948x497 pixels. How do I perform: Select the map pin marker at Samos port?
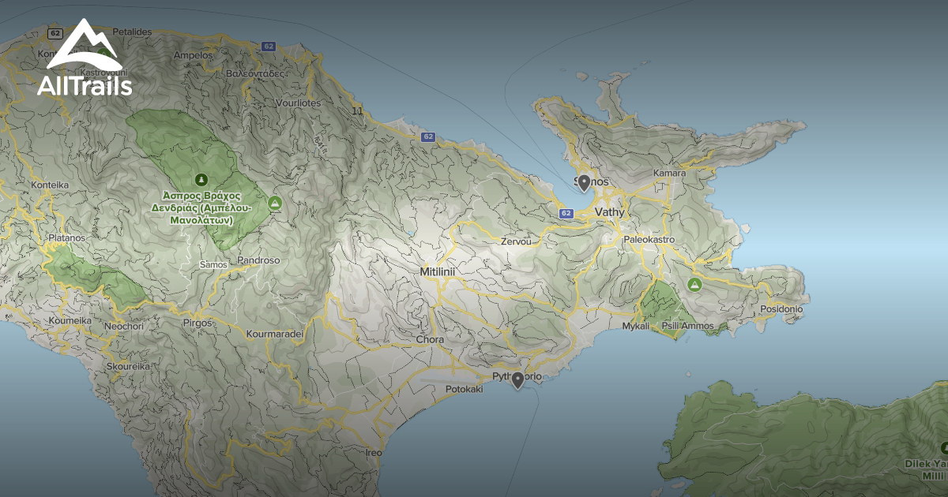584,181
